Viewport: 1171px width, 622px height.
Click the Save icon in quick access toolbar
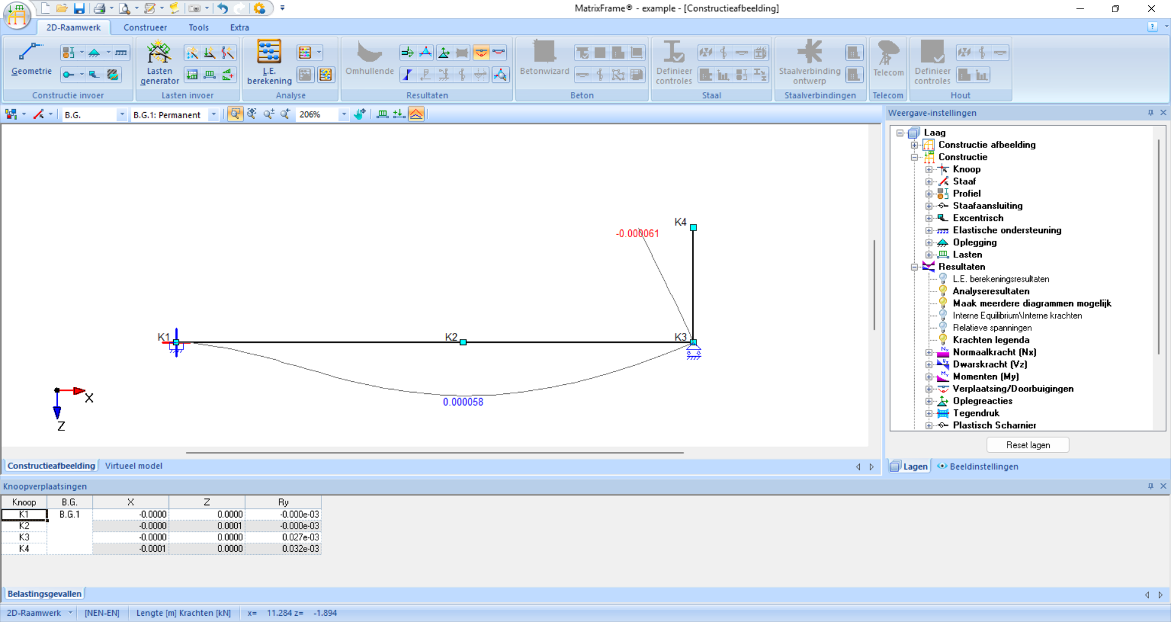pos(79,9)
